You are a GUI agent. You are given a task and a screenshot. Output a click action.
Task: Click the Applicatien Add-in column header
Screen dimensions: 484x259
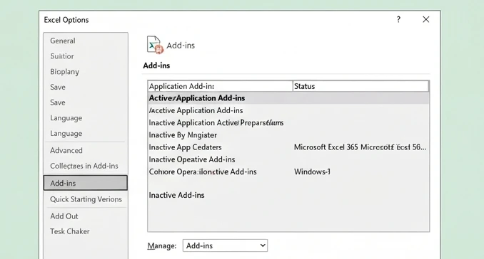220,86
